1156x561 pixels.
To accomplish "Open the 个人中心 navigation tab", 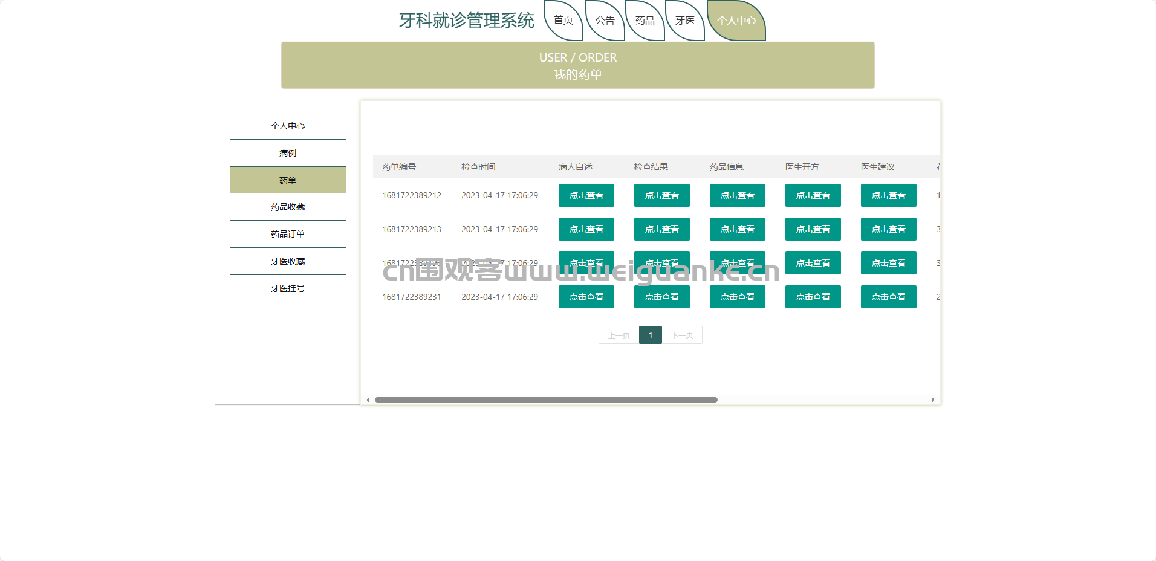I will click(736, 21).
